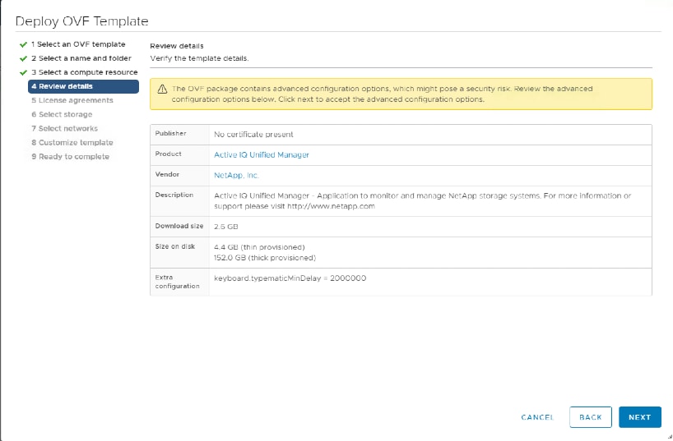Click the 'Deploy OVF Template' dialog title
This screenshot has width=673, height=441.
tap(82, 21)
